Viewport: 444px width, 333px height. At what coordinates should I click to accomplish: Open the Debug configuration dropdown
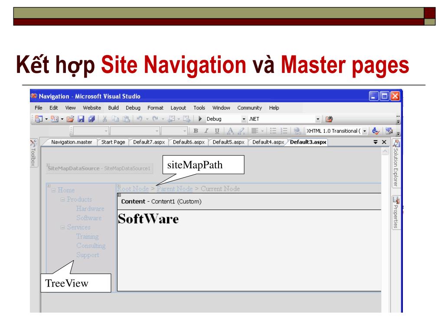click(x=244, y=119)
